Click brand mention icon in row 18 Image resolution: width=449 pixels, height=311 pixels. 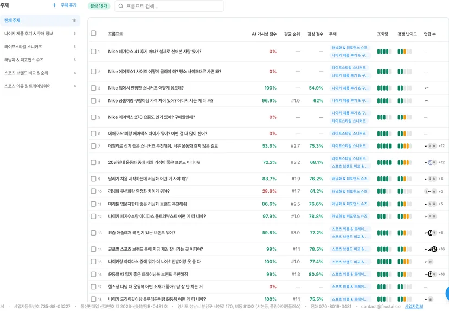tap(429, 299)
